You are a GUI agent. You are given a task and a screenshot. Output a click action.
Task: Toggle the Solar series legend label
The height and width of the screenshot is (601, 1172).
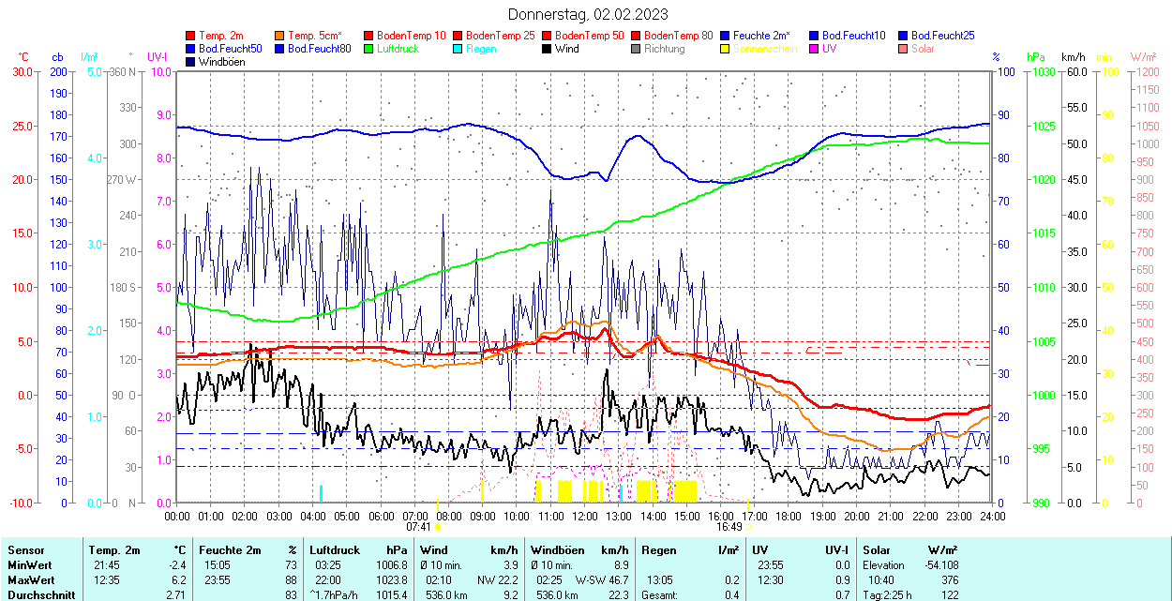[x=923, y=49]
